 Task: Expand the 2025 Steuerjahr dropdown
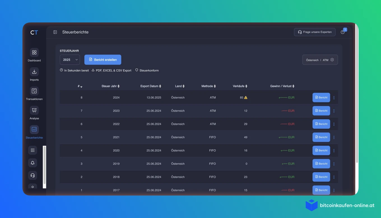pos(70,60)
